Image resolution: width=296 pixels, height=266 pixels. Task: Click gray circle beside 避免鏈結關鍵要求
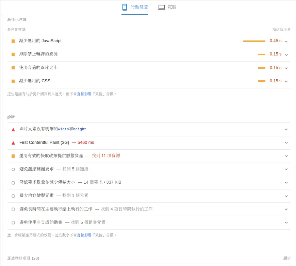13,169
